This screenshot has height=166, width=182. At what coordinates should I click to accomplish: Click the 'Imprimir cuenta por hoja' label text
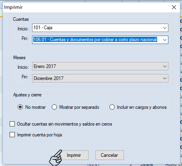coord(39,135)
